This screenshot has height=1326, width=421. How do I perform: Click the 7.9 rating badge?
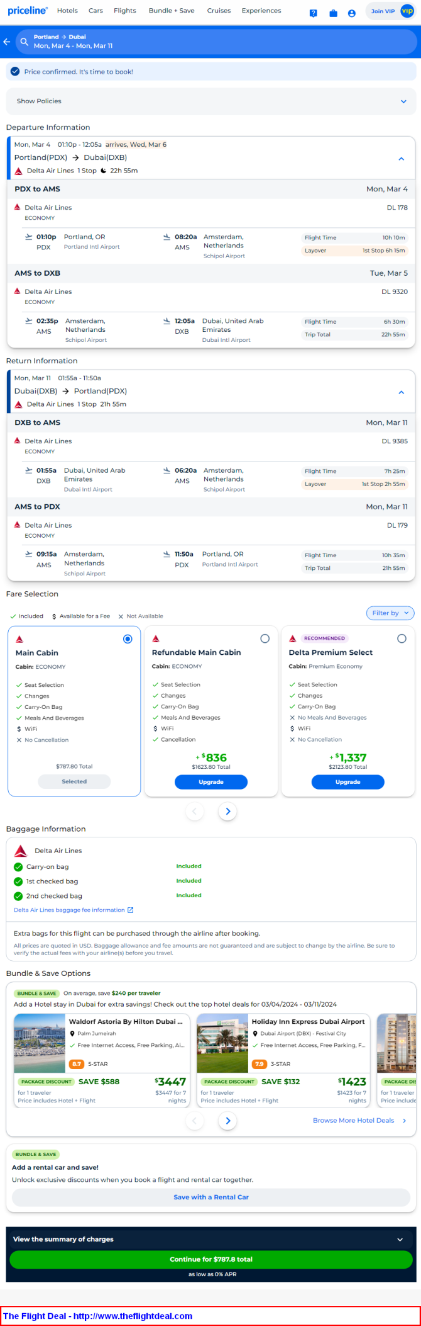[260, 1064]
